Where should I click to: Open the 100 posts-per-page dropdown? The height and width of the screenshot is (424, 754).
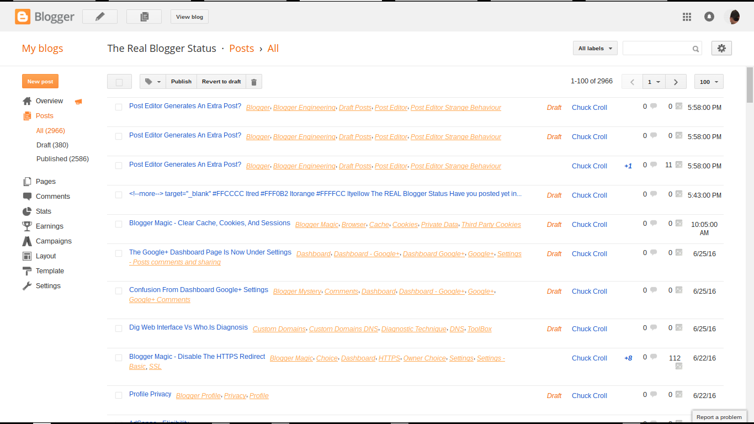709,82
